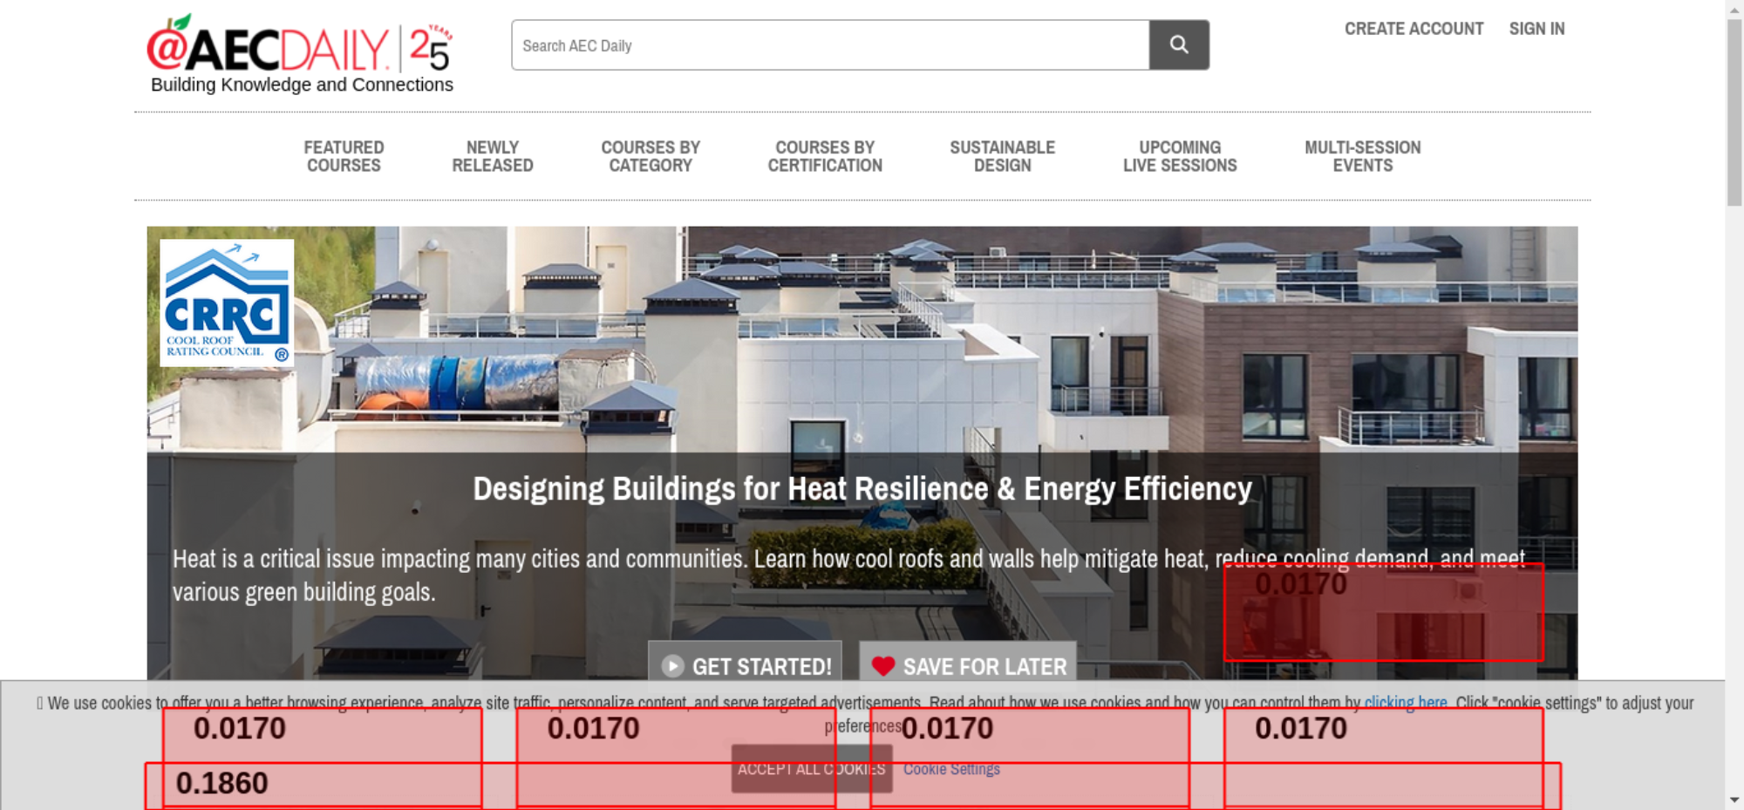Click the scrollbar up arrow

[x=1734, y=8]
